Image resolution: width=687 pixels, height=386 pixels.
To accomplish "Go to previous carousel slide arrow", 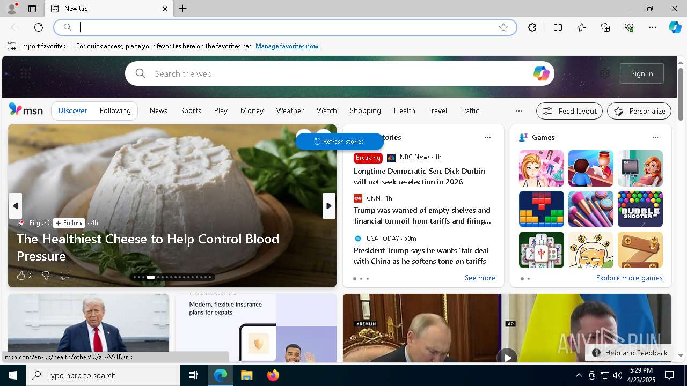I will tap(15, 206).
